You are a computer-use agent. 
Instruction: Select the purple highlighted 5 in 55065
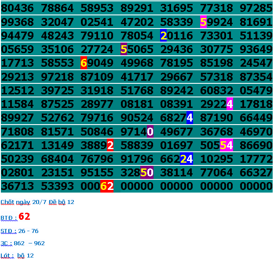point(124,49)
